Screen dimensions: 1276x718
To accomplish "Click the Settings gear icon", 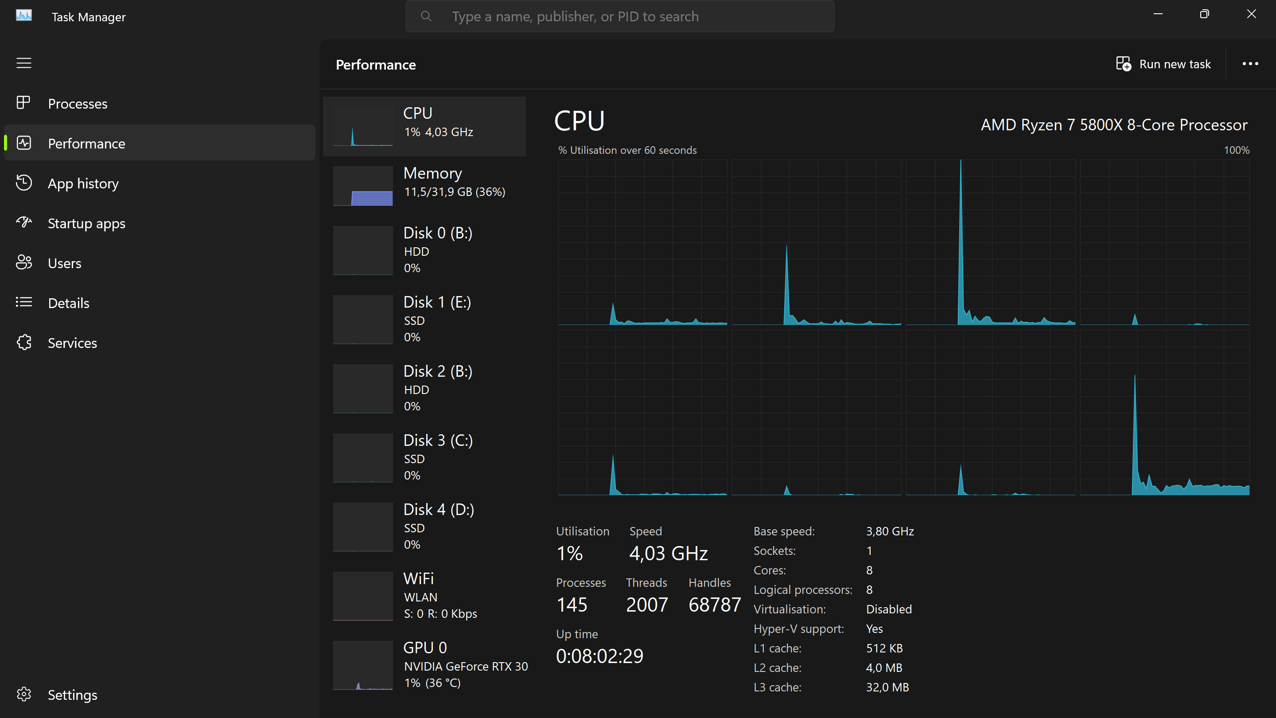I will (x=23, y=694).
